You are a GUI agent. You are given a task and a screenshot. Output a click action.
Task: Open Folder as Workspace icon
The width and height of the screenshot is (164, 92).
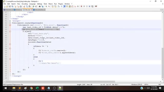(75, 6)
